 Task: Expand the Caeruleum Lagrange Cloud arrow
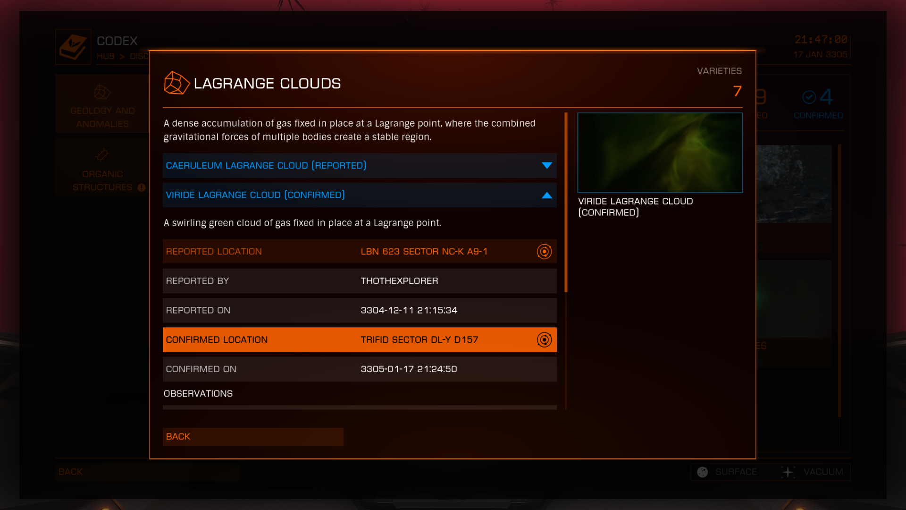point(547,166)
